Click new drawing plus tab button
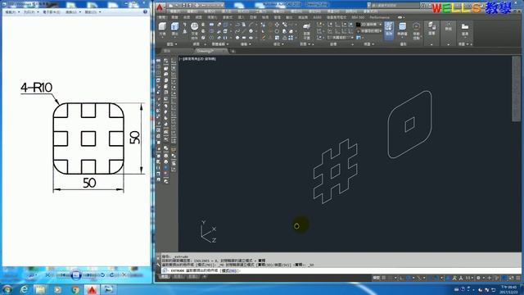 pyautogui.click(x=233, y=51)
